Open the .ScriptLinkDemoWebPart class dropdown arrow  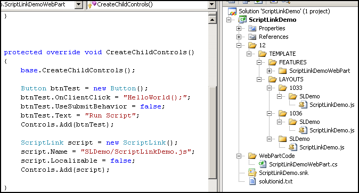[79, 5]
